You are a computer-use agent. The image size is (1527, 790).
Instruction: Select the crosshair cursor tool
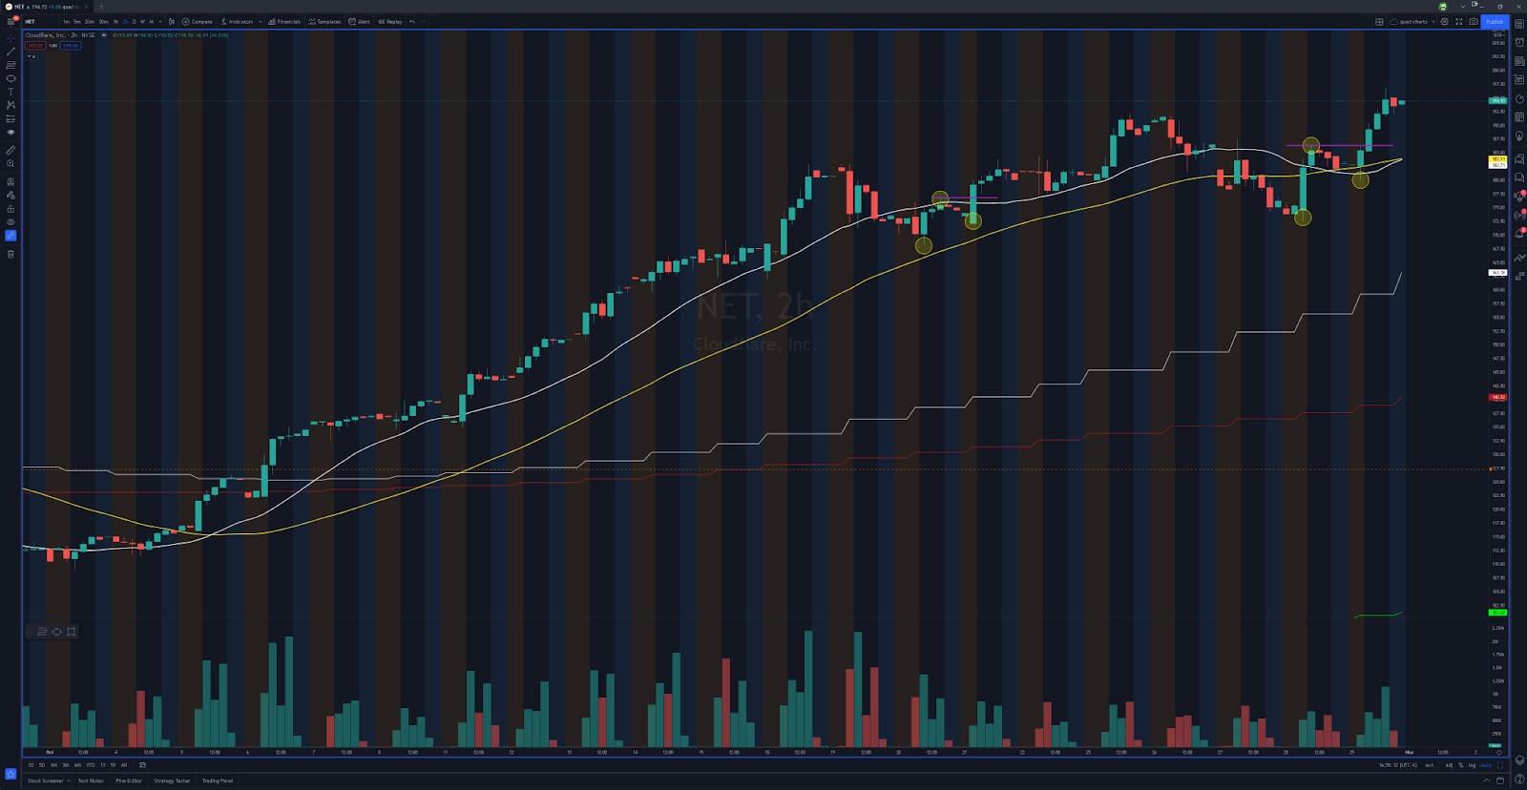pyautogui.click(x=10, y=39)
